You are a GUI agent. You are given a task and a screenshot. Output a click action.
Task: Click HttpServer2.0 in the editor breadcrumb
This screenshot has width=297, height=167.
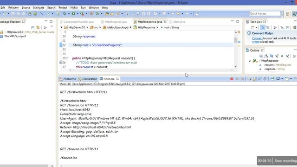click(x=75, y=27)
